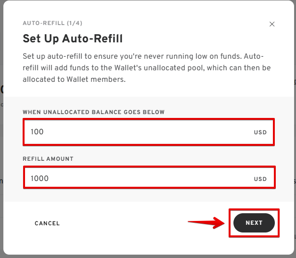Click the 100 value in the threshold field
This screenshot has width=296, height=258.
point(37,132)
